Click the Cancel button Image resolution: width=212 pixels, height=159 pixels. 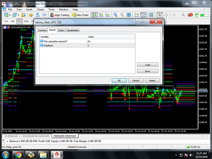136,80
